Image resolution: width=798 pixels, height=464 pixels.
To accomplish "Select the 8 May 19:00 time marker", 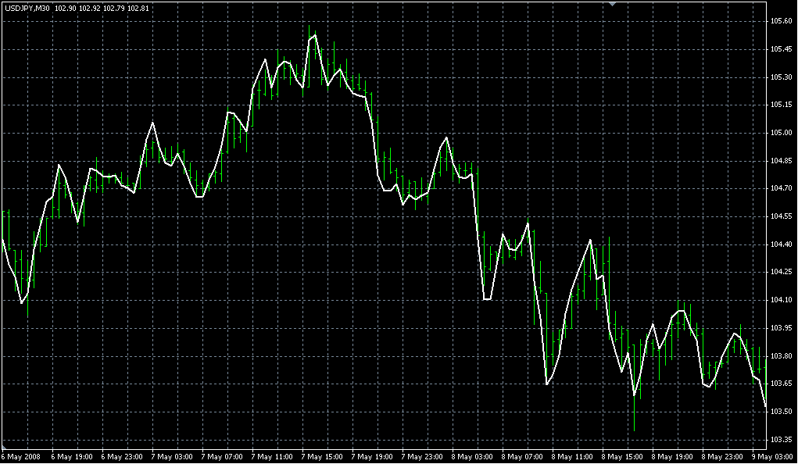I will [674, 456].
